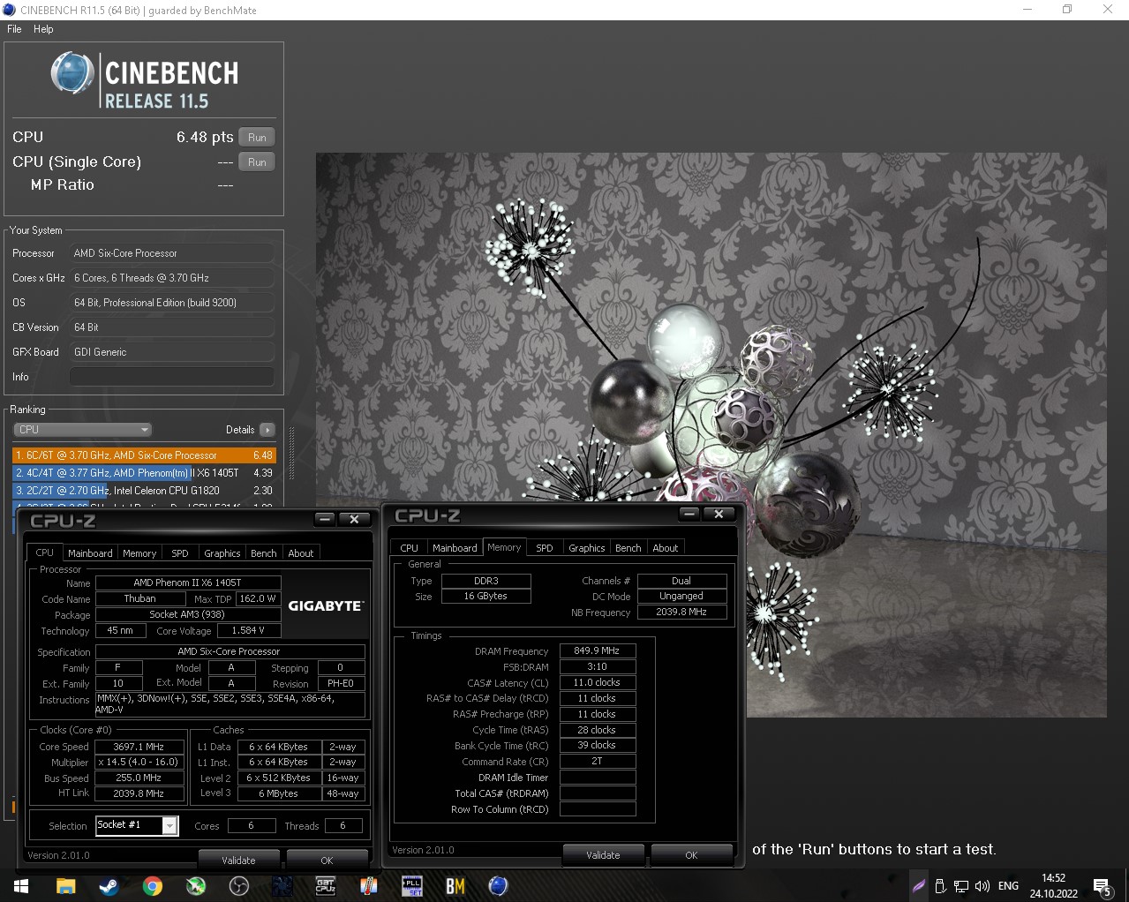
Task: Open Steam from the taskbar
Action: [109, 886]
